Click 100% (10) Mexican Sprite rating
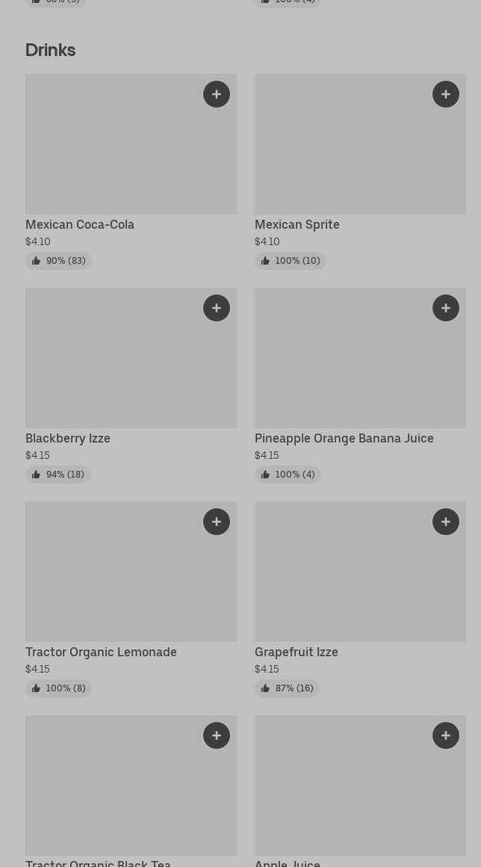 [x=290, y=261]
